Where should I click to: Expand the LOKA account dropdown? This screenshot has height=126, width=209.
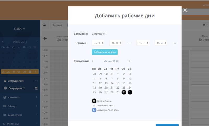click(20, 29)
